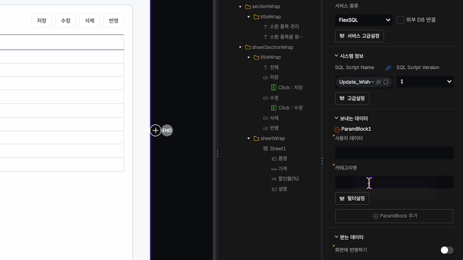The height and width of the screenshot is (260, 463).
Task: Open the 필터설정 button
Action: tap(352, 198)
